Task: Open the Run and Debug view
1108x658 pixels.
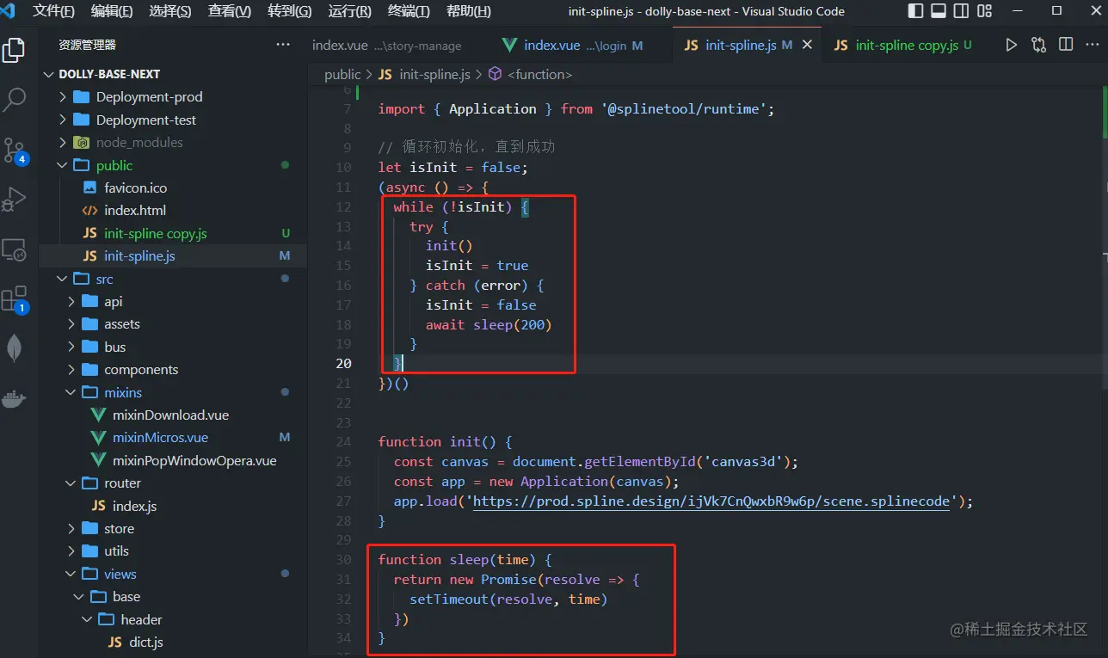Action: [15, 200]
